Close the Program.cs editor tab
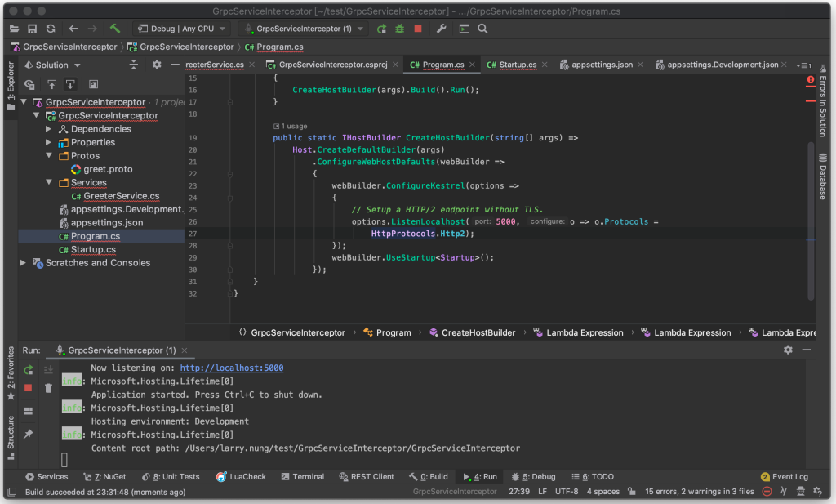Image resolution: width=836 pixels, height=504 pixels. (472, 65)
